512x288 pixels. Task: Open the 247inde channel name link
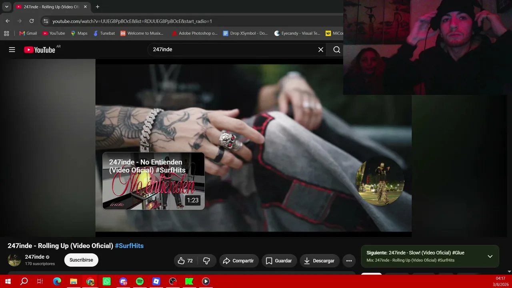35,257
